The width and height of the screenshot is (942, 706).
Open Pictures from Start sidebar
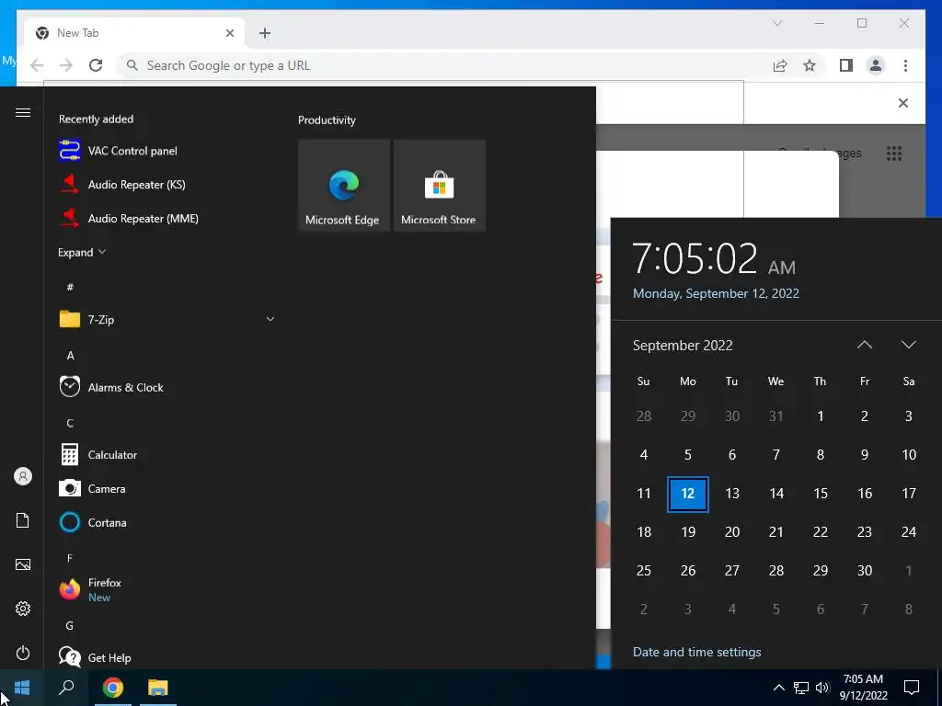coord(23,564)
